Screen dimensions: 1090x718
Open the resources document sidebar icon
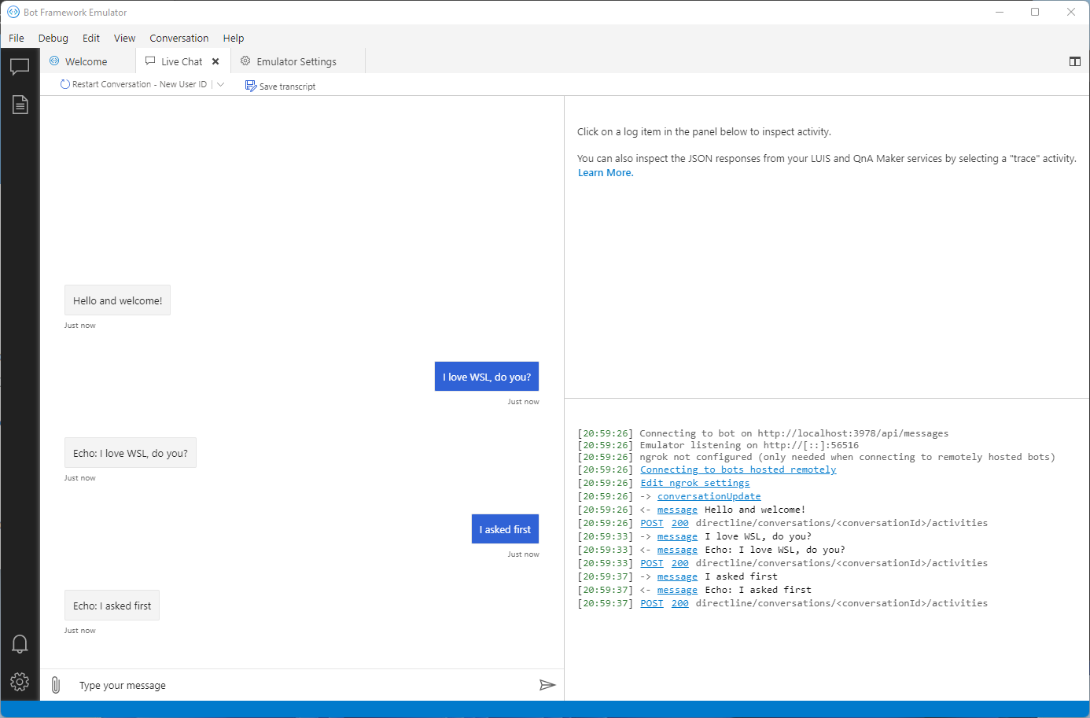point(20,105)
